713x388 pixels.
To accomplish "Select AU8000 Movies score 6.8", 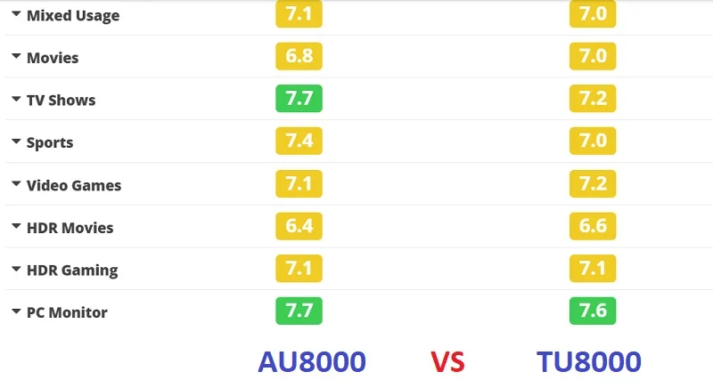I will pos(299,56).
